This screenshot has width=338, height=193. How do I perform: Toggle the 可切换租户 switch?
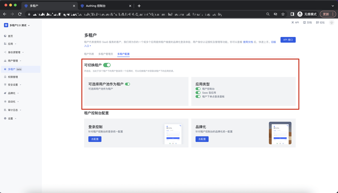(107, 65)
